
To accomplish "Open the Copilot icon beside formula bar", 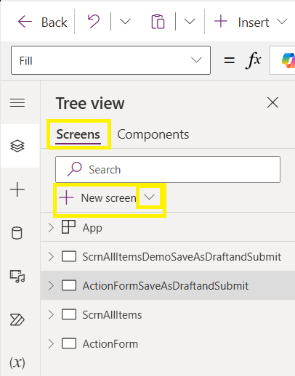I will point(288,60).
